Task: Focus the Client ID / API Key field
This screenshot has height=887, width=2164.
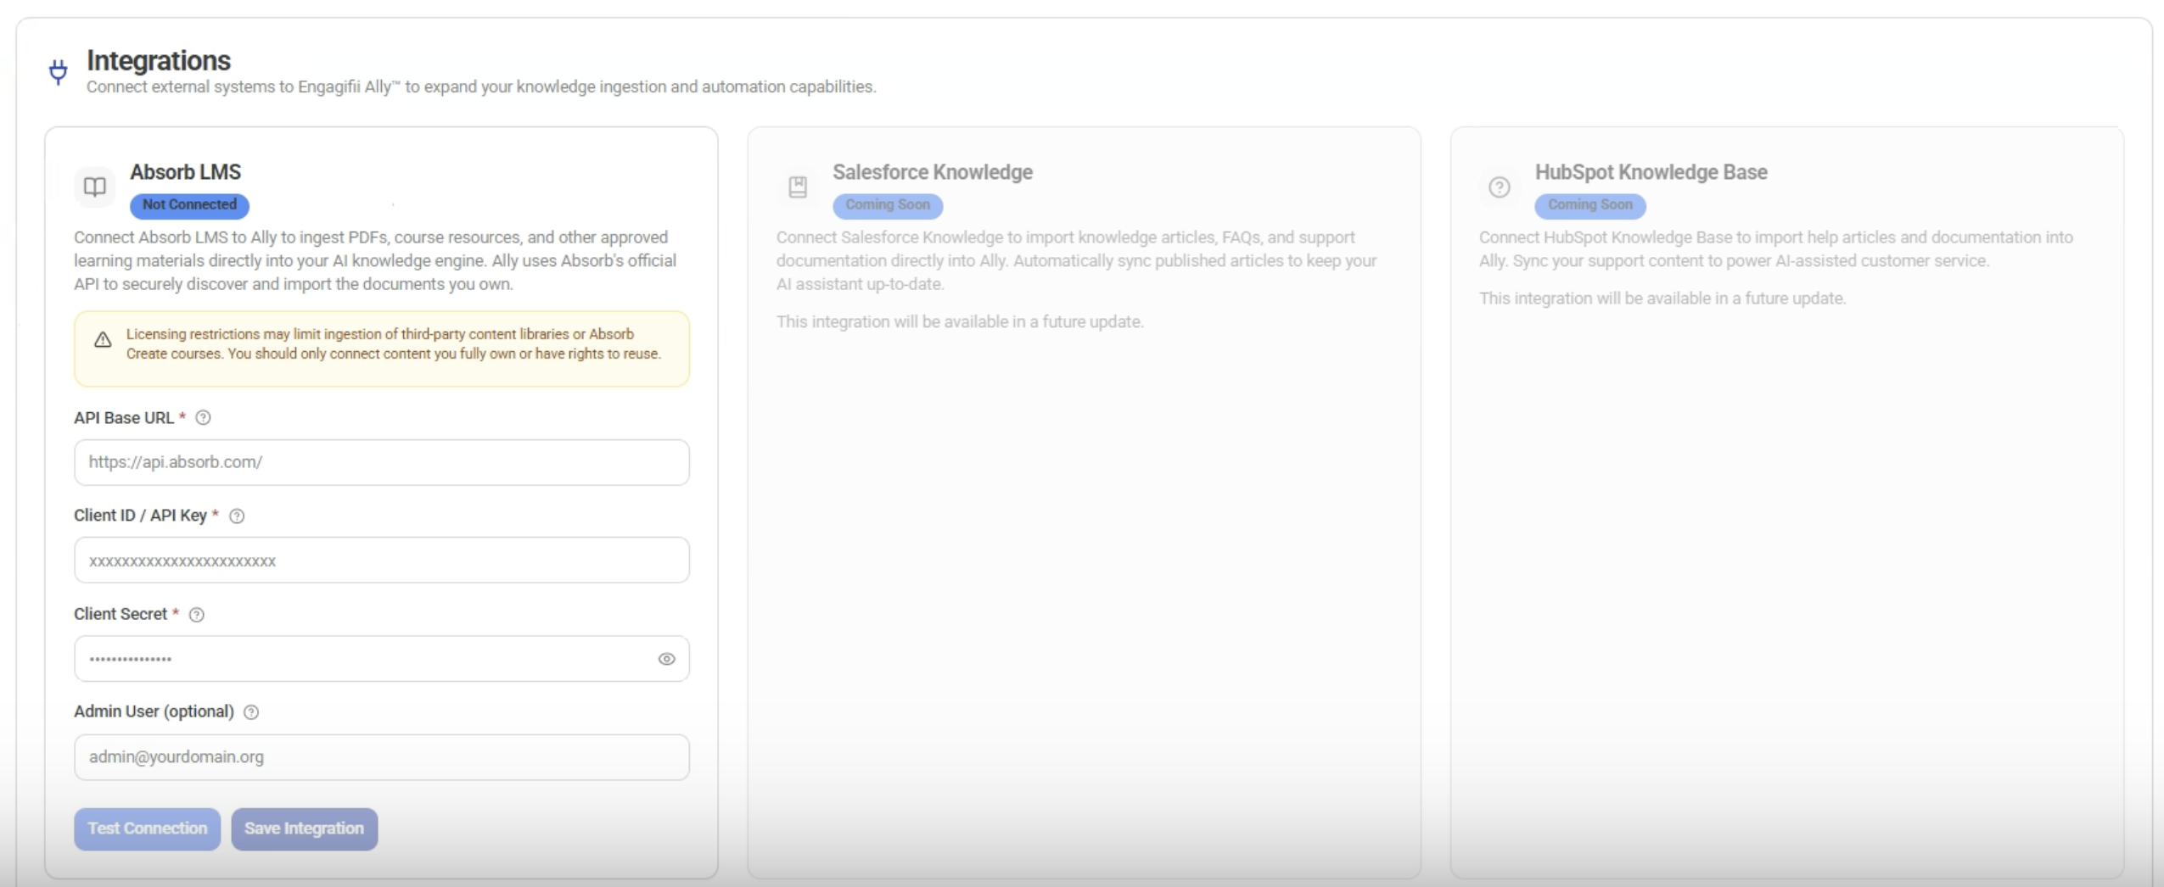Action: pyautogui.click(x=381, y=561)
